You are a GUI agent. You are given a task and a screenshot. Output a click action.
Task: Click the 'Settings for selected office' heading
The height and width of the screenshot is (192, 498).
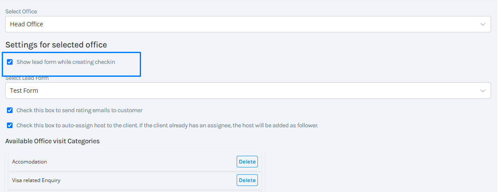pyautogui.click(x=56, y=45)
